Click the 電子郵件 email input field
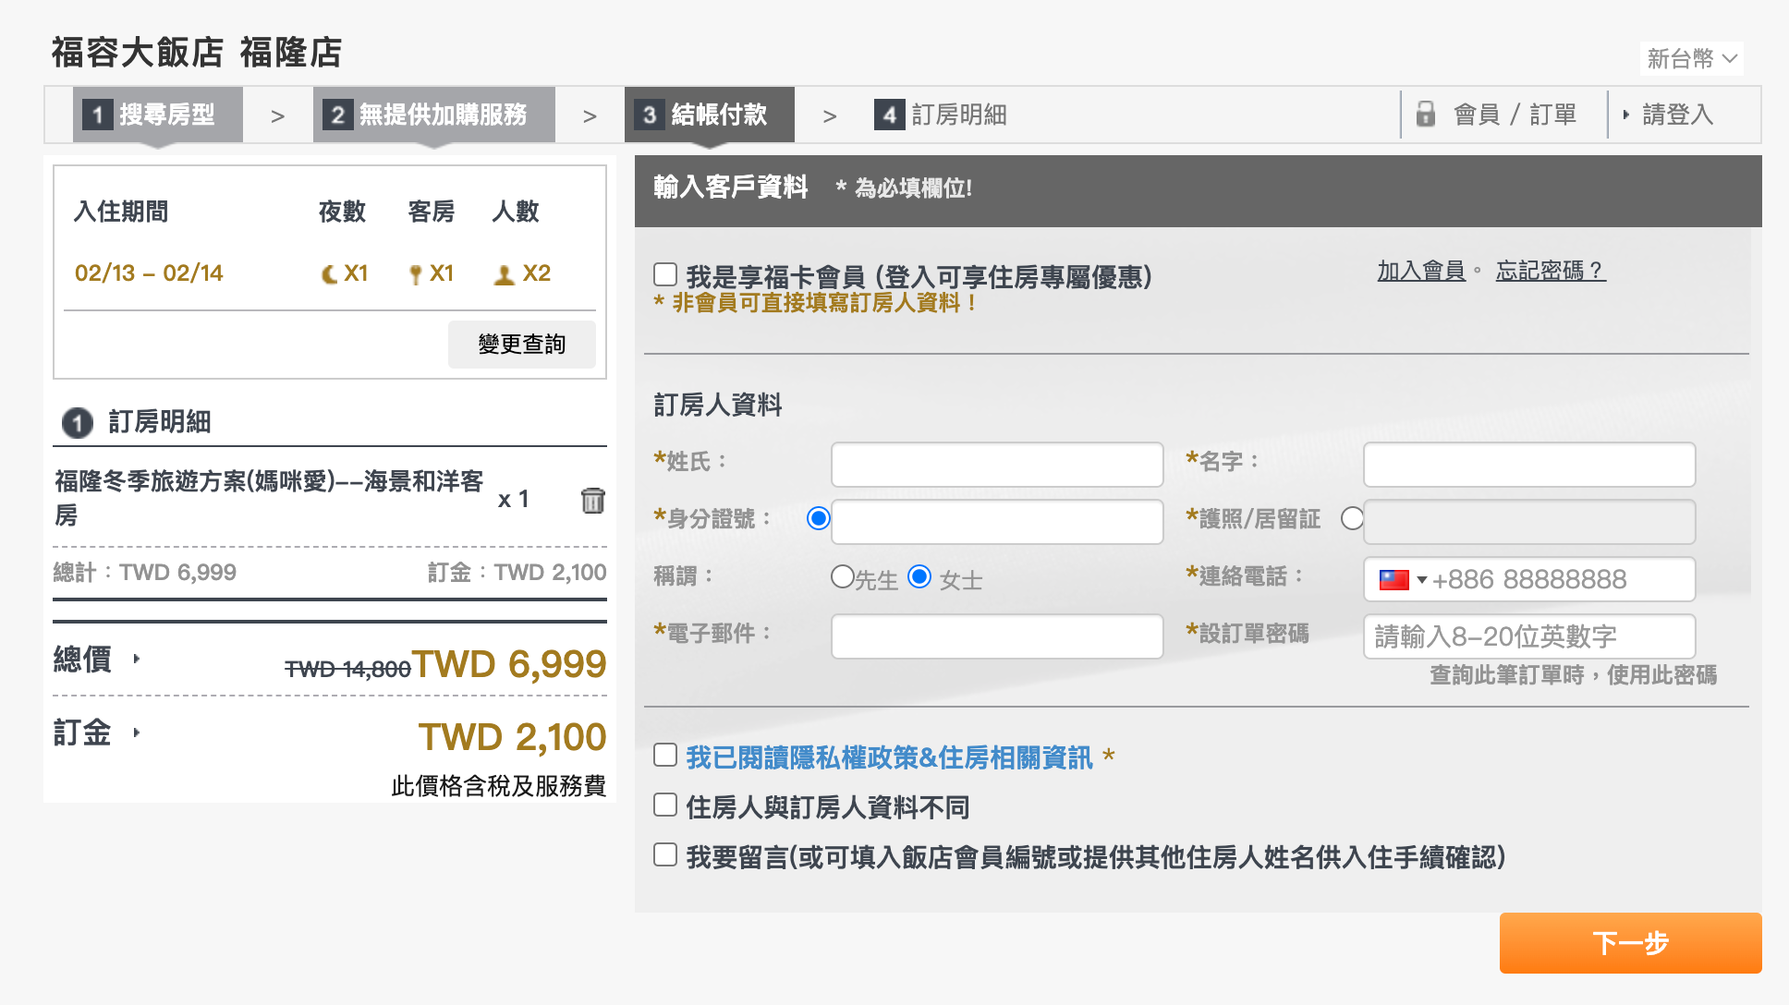The width and height of the screenshot is (1789, 1005). pyautogui.click(x=996, y=636)
